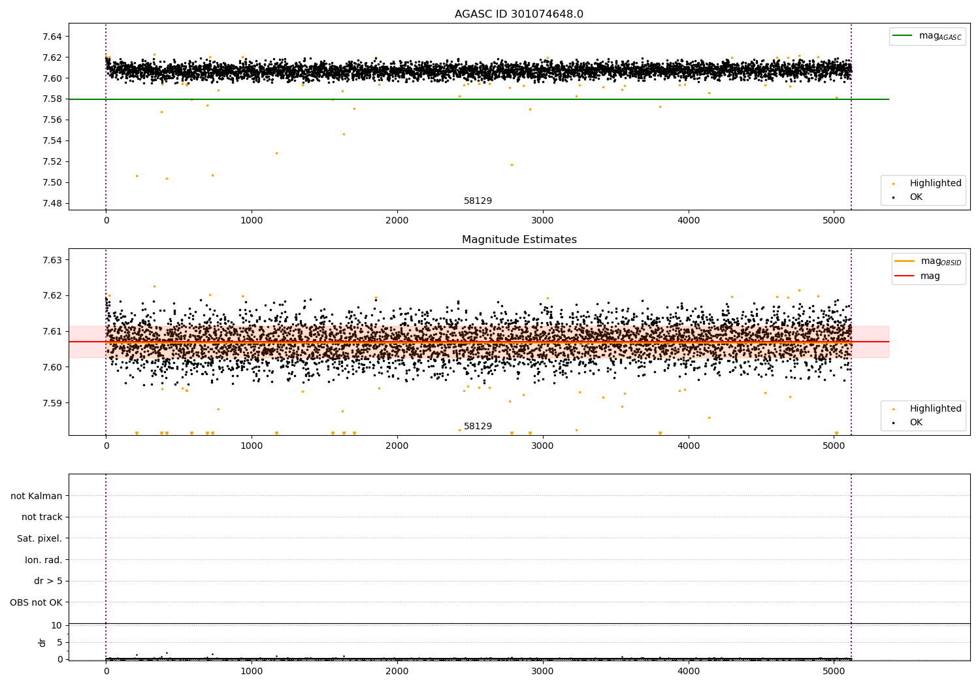This screenshot has width=980, height=686.
Task: Click the 'Sat. pixel.' row label
Action: [39, 538]
